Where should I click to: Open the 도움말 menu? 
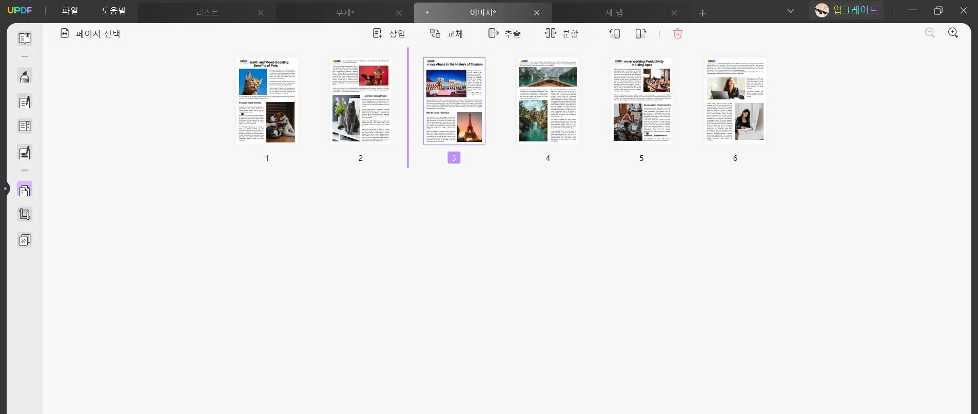(x=113, y=11)
